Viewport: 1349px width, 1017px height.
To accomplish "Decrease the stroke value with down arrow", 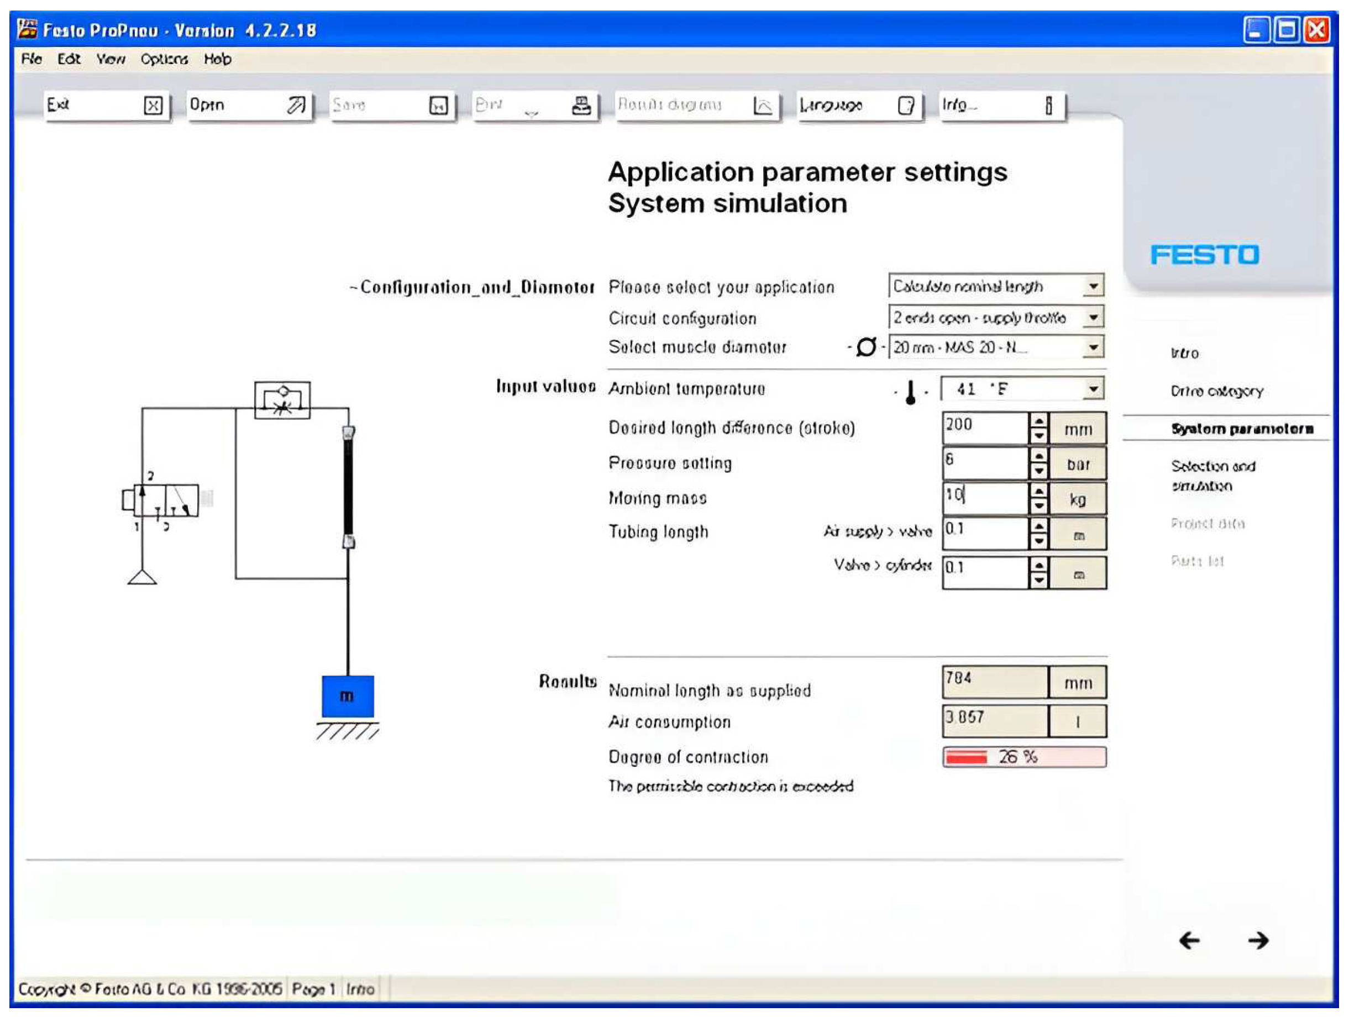I will (x=1038, y=435).
